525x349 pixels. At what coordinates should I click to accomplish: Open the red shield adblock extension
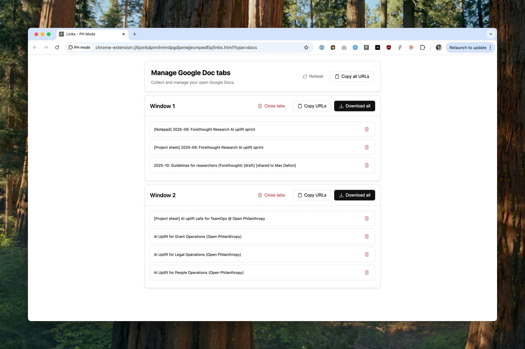click(389, 47)
